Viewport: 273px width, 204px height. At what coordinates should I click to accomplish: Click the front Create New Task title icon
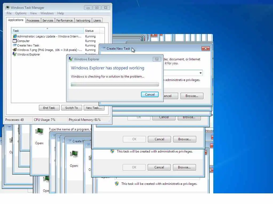[x=104, y=48]
